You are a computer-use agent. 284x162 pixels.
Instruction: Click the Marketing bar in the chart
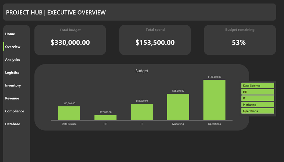click(178, 107)
